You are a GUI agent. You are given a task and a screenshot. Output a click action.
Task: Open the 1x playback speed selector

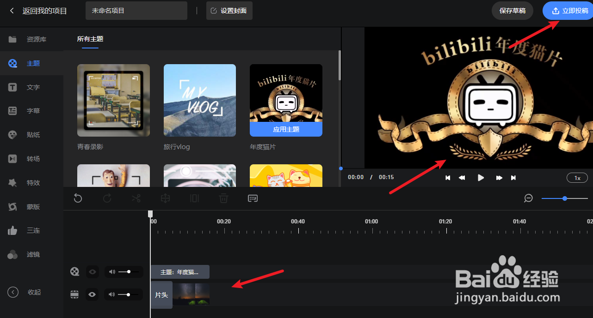point(577,178)
